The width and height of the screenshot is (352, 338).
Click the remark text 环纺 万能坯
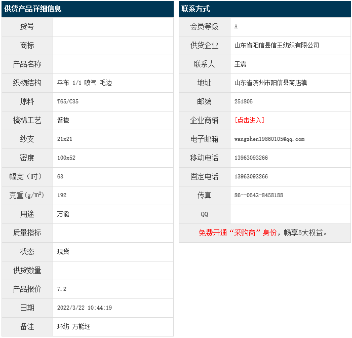(74, 326)
